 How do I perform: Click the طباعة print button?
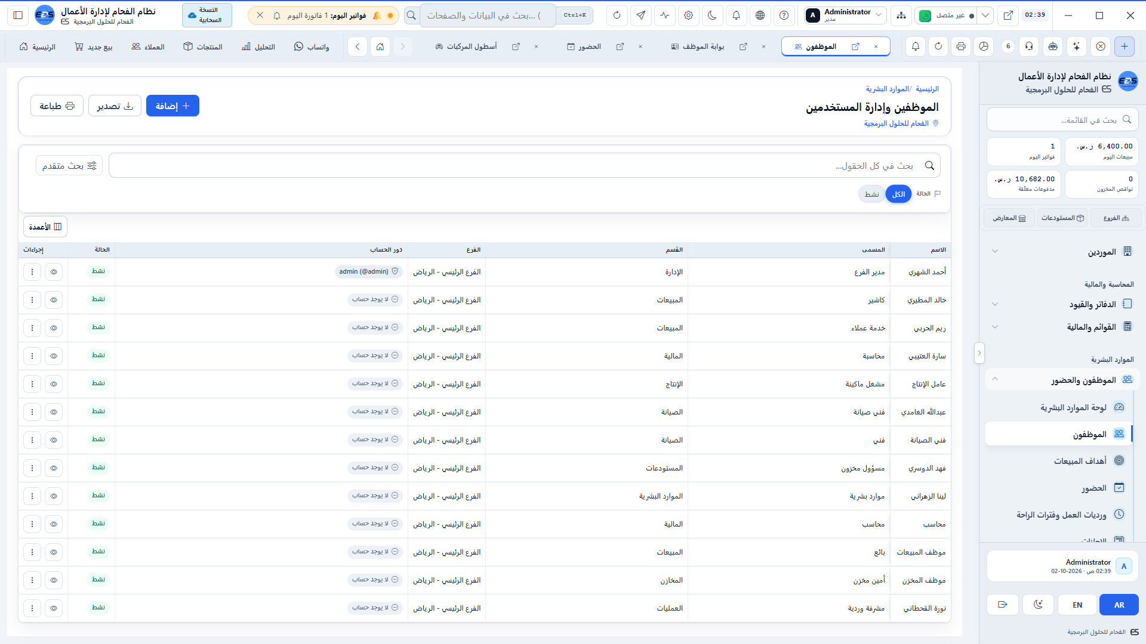(x=57, y=106)
